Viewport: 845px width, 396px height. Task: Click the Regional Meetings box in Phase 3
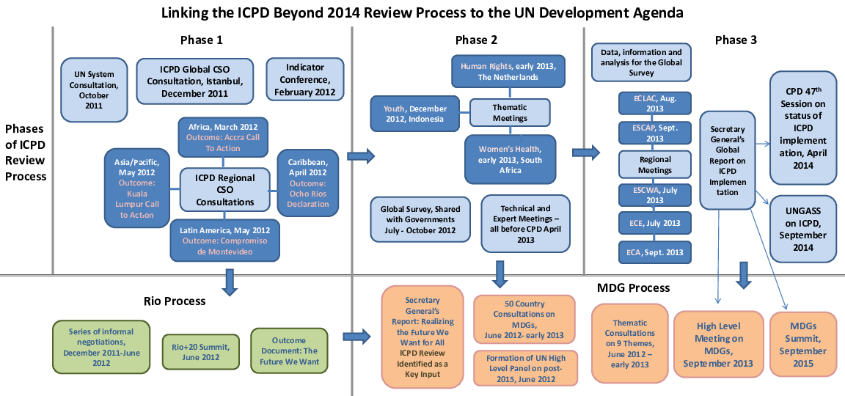coord(655,165)
